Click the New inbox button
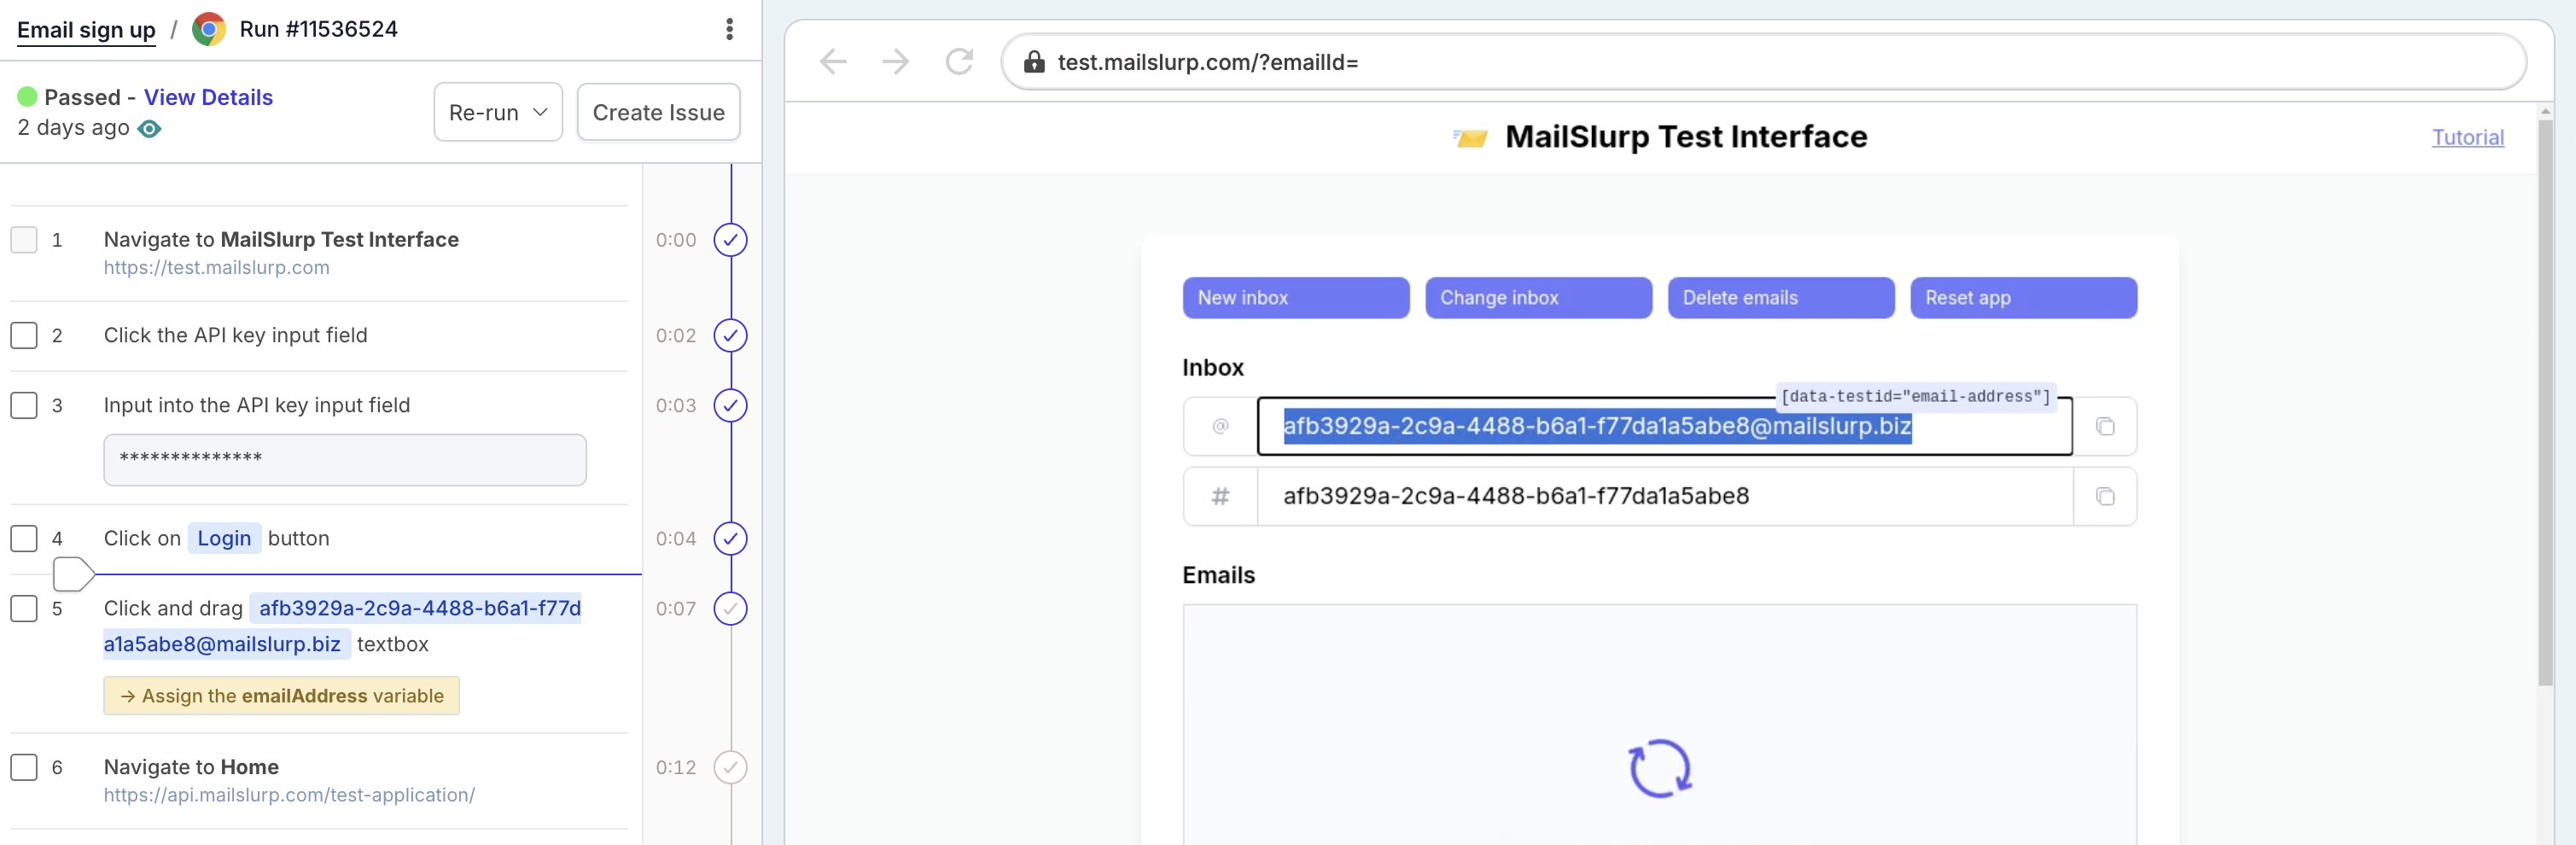The image size is (2576, 845). point(1296,298)
